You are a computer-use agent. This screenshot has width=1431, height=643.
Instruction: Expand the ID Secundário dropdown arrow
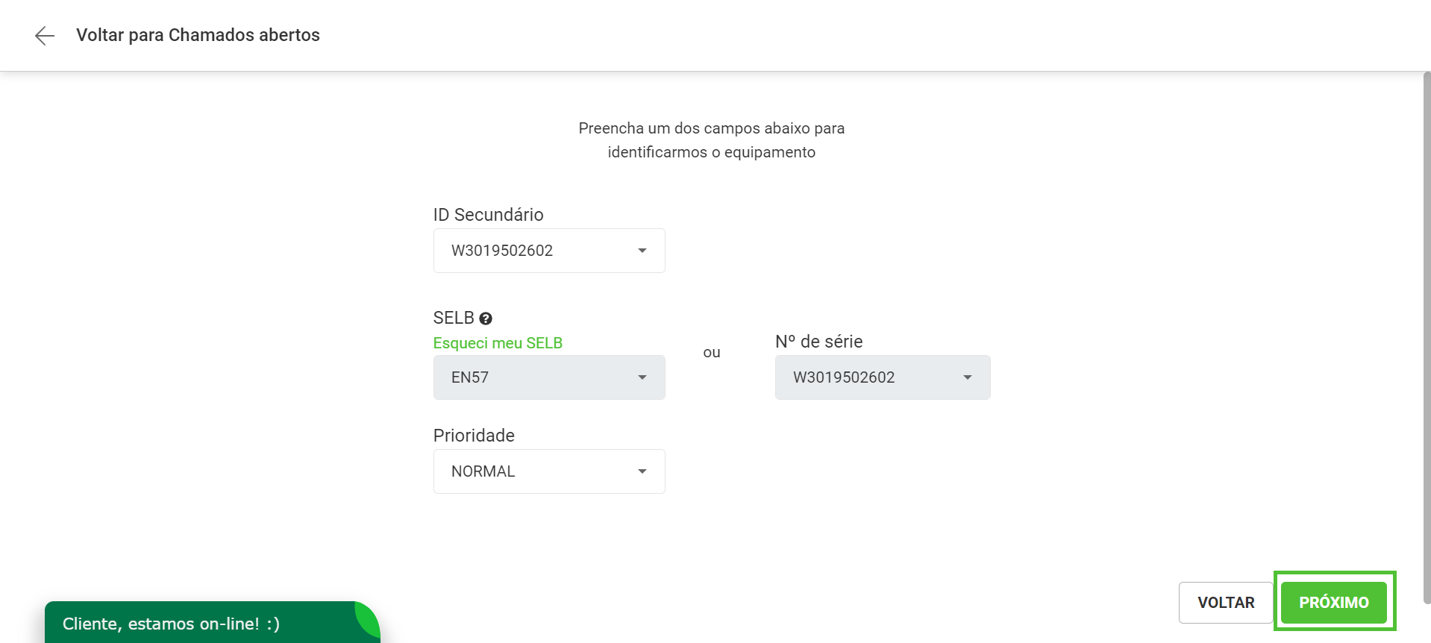tap(642, 251)
